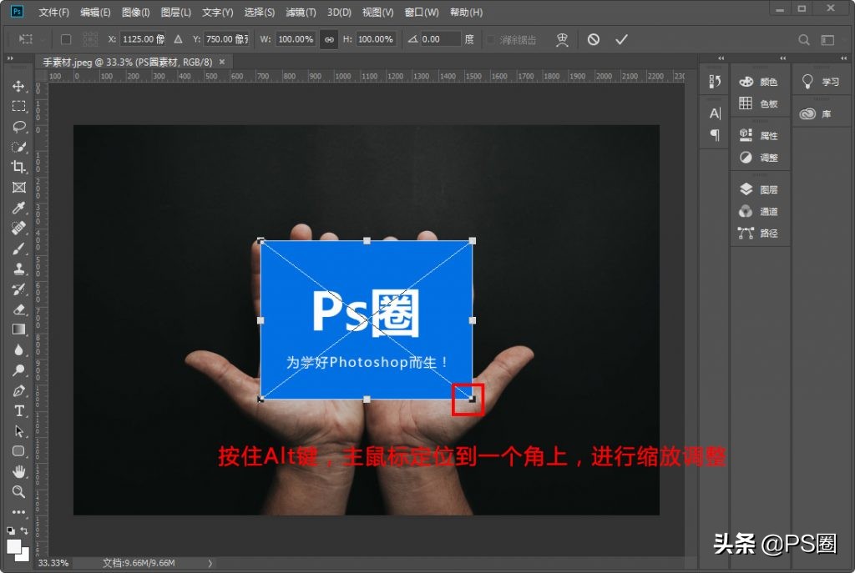855x573 pixels.
Task: Select the Path Selection tool
Action: point(18,431)
